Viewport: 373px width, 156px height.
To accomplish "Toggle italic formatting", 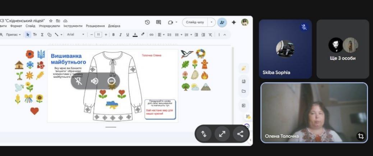I will 120,34.
